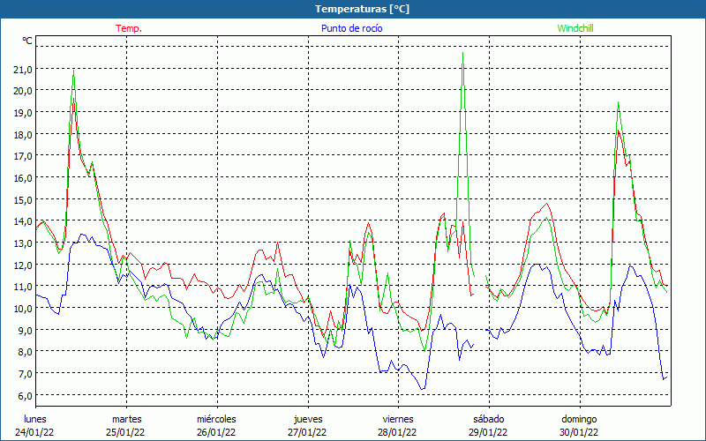Click the green windchill peak on viernes
706x441 pixels.
[462, 53]
